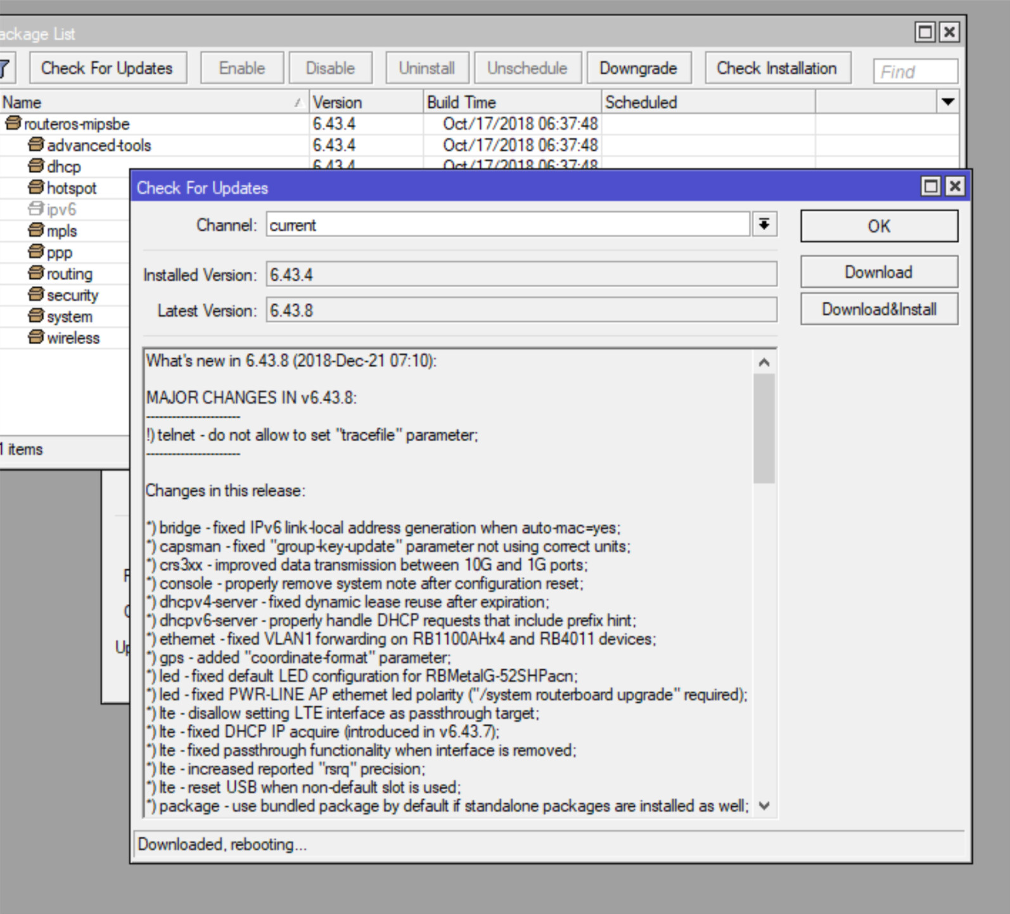Screen dimensions: 1010x914
Task: Click the Enable button
Action: tap(242, 68)
